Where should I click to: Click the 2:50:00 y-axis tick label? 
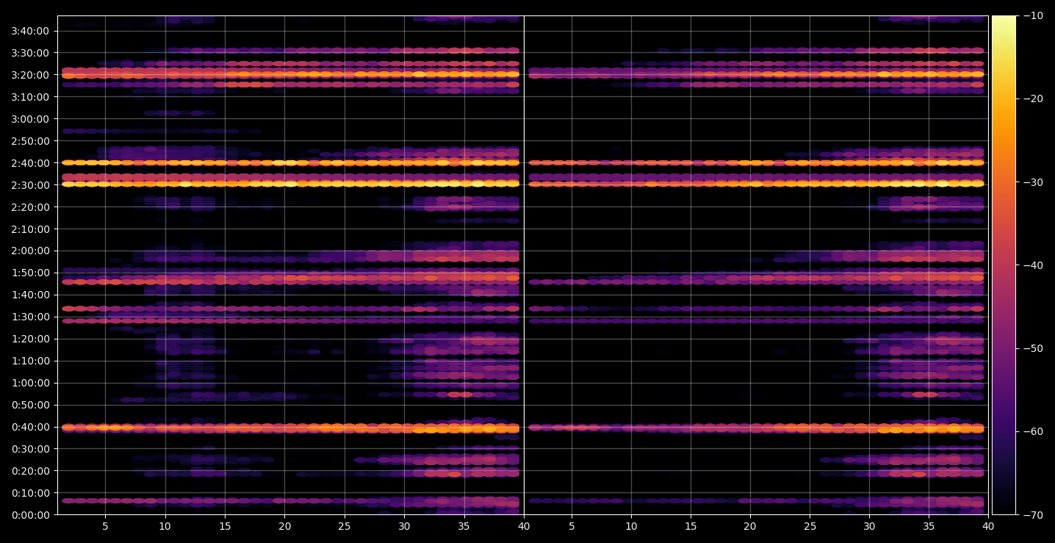click(30, 141)
